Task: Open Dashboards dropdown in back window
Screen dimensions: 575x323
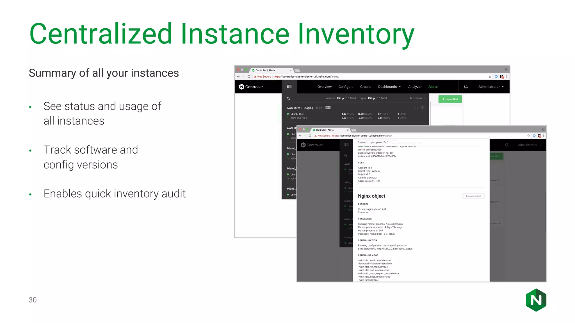Action: pyautogui.click(x=390, y=87)
